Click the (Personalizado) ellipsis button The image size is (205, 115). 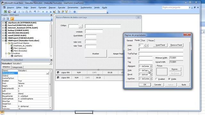point(47,73)
